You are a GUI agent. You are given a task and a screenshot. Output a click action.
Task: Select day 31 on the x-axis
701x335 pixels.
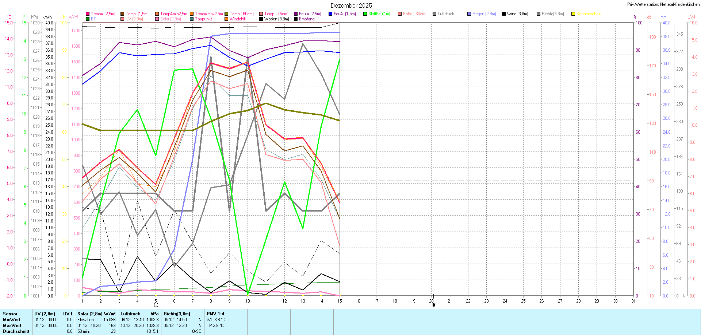pos(633,301)
